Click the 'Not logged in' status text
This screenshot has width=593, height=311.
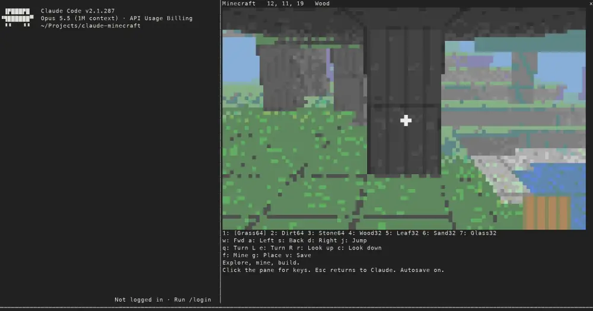(139, 300)
